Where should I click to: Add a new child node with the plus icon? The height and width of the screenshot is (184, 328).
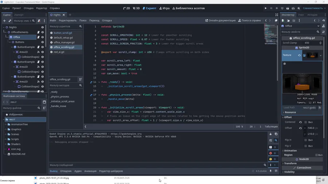click(4, 21)
